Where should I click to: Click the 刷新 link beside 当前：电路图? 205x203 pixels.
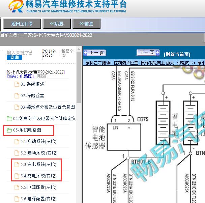tap(42, 76)
